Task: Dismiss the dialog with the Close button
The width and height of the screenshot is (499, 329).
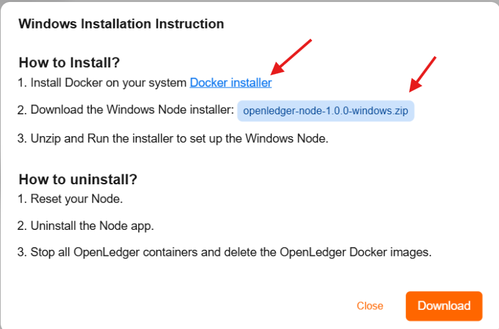Action: pyautogui.click(x=370, y=306)
